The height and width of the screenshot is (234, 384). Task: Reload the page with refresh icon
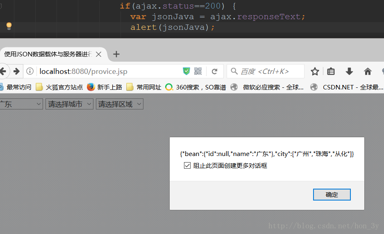coord(214,71)
